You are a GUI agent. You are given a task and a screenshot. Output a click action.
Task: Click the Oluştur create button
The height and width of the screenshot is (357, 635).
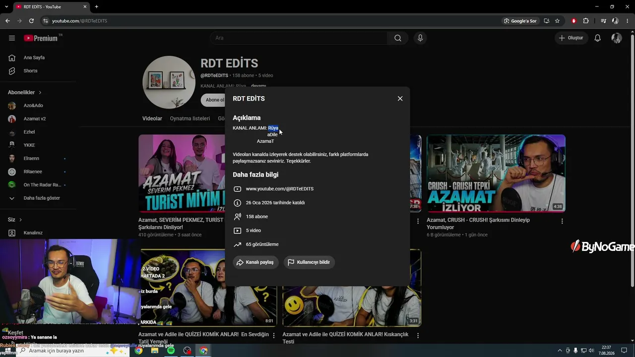571,38
